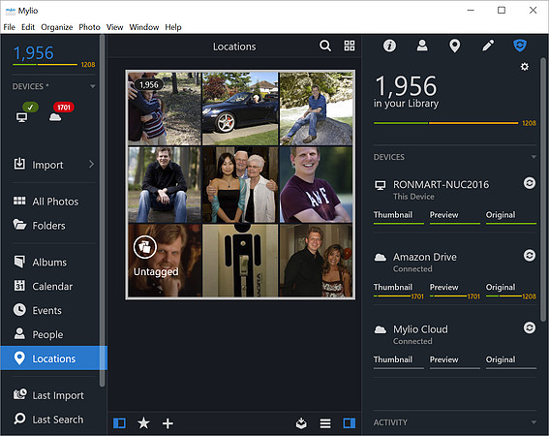The width and height of the screenshot is (549, 436).
Task: Collapse the DEVICES section in left sidebar
Action: tap(92, 86)
